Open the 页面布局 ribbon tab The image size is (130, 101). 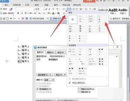(x=17, y=5)
